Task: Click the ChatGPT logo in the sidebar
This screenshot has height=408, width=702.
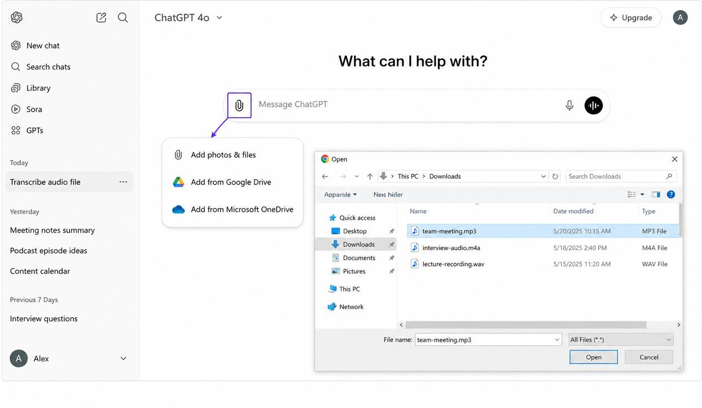Action: [16, 17]
